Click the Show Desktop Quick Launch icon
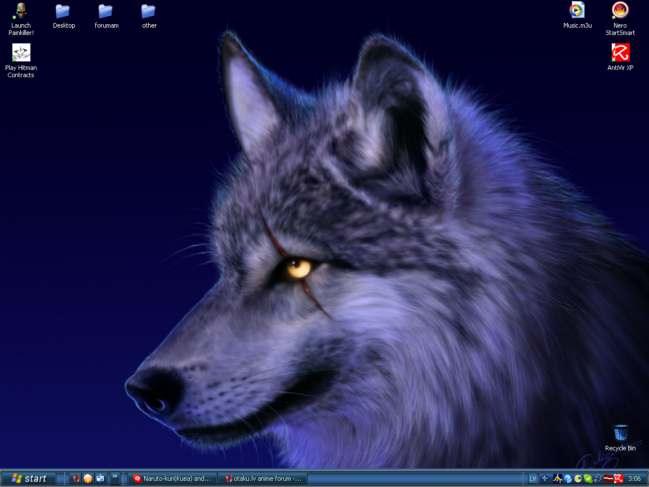The image size is (649, 487). coord(100,479)
